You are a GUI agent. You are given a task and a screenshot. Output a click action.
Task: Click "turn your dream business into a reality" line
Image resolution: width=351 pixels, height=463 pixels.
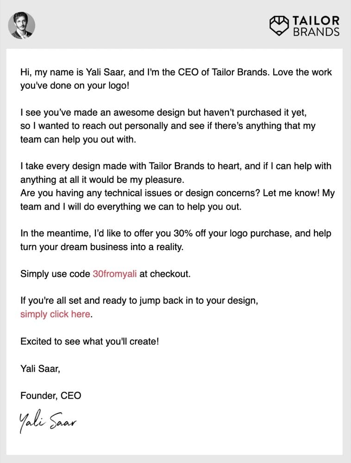pos(102,247)
